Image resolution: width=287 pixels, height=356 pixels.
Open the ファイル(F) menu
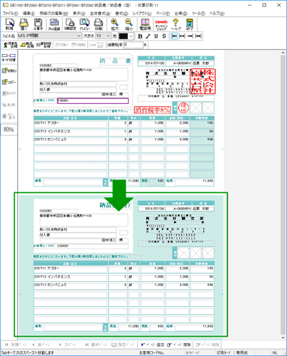click(10, 14)
